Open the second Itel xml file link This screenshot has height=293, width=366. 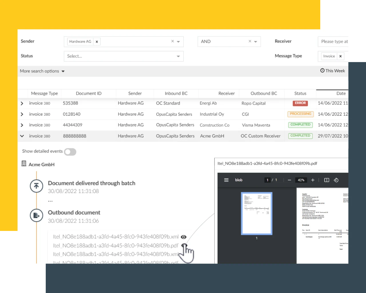(116, 254)
